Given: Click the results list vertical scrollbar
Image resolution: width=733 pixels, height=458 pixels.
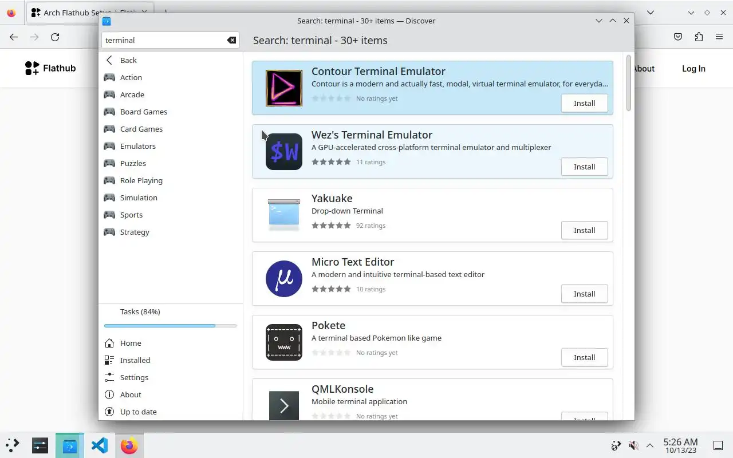Looking at the screenshot, I should pos(628,83).
